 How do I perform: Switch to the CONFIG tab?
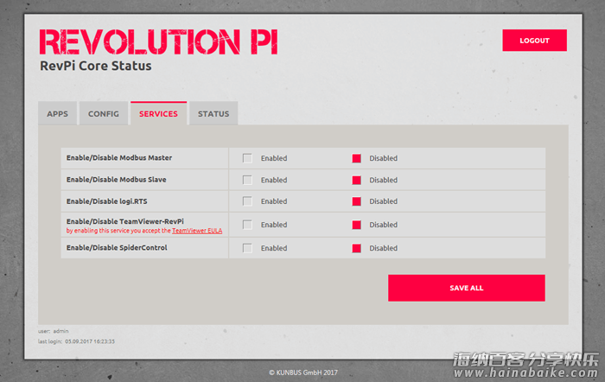pyautogui.click(x=104, y=113)
